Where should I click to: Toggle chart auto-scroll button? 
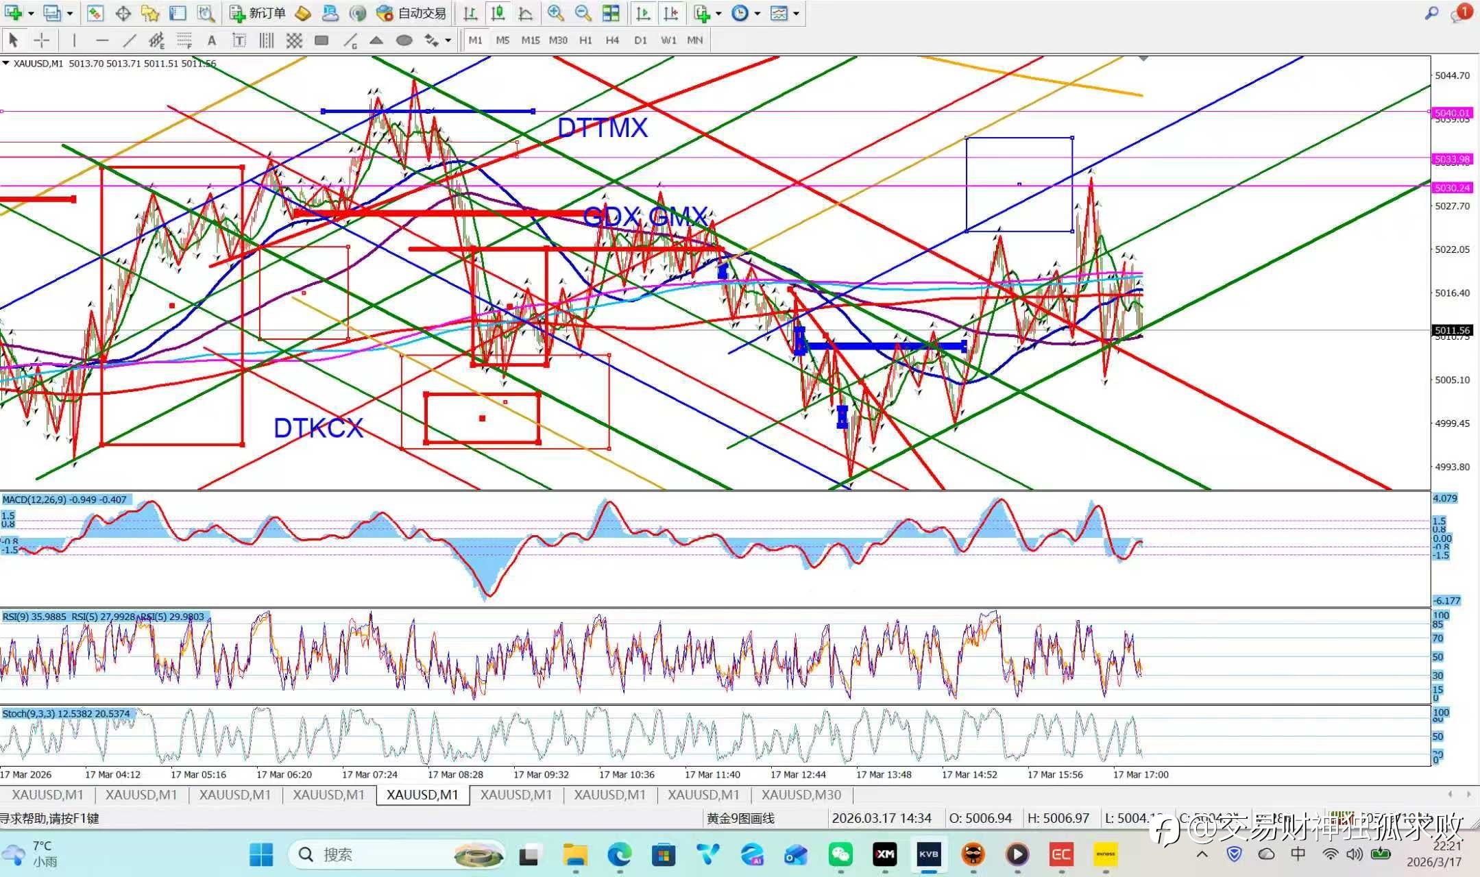coord(643,13)
